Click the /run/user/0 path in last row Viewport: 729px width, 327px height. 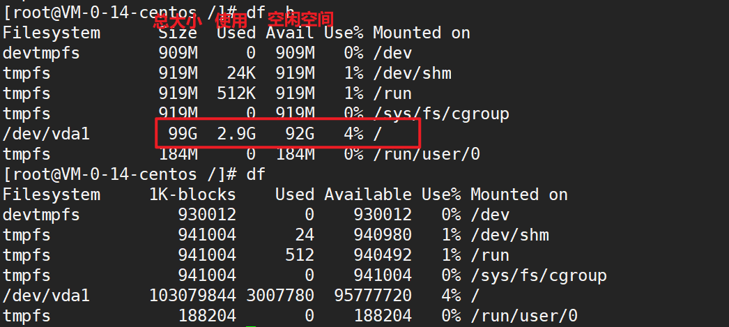click(x=524, y=317)
